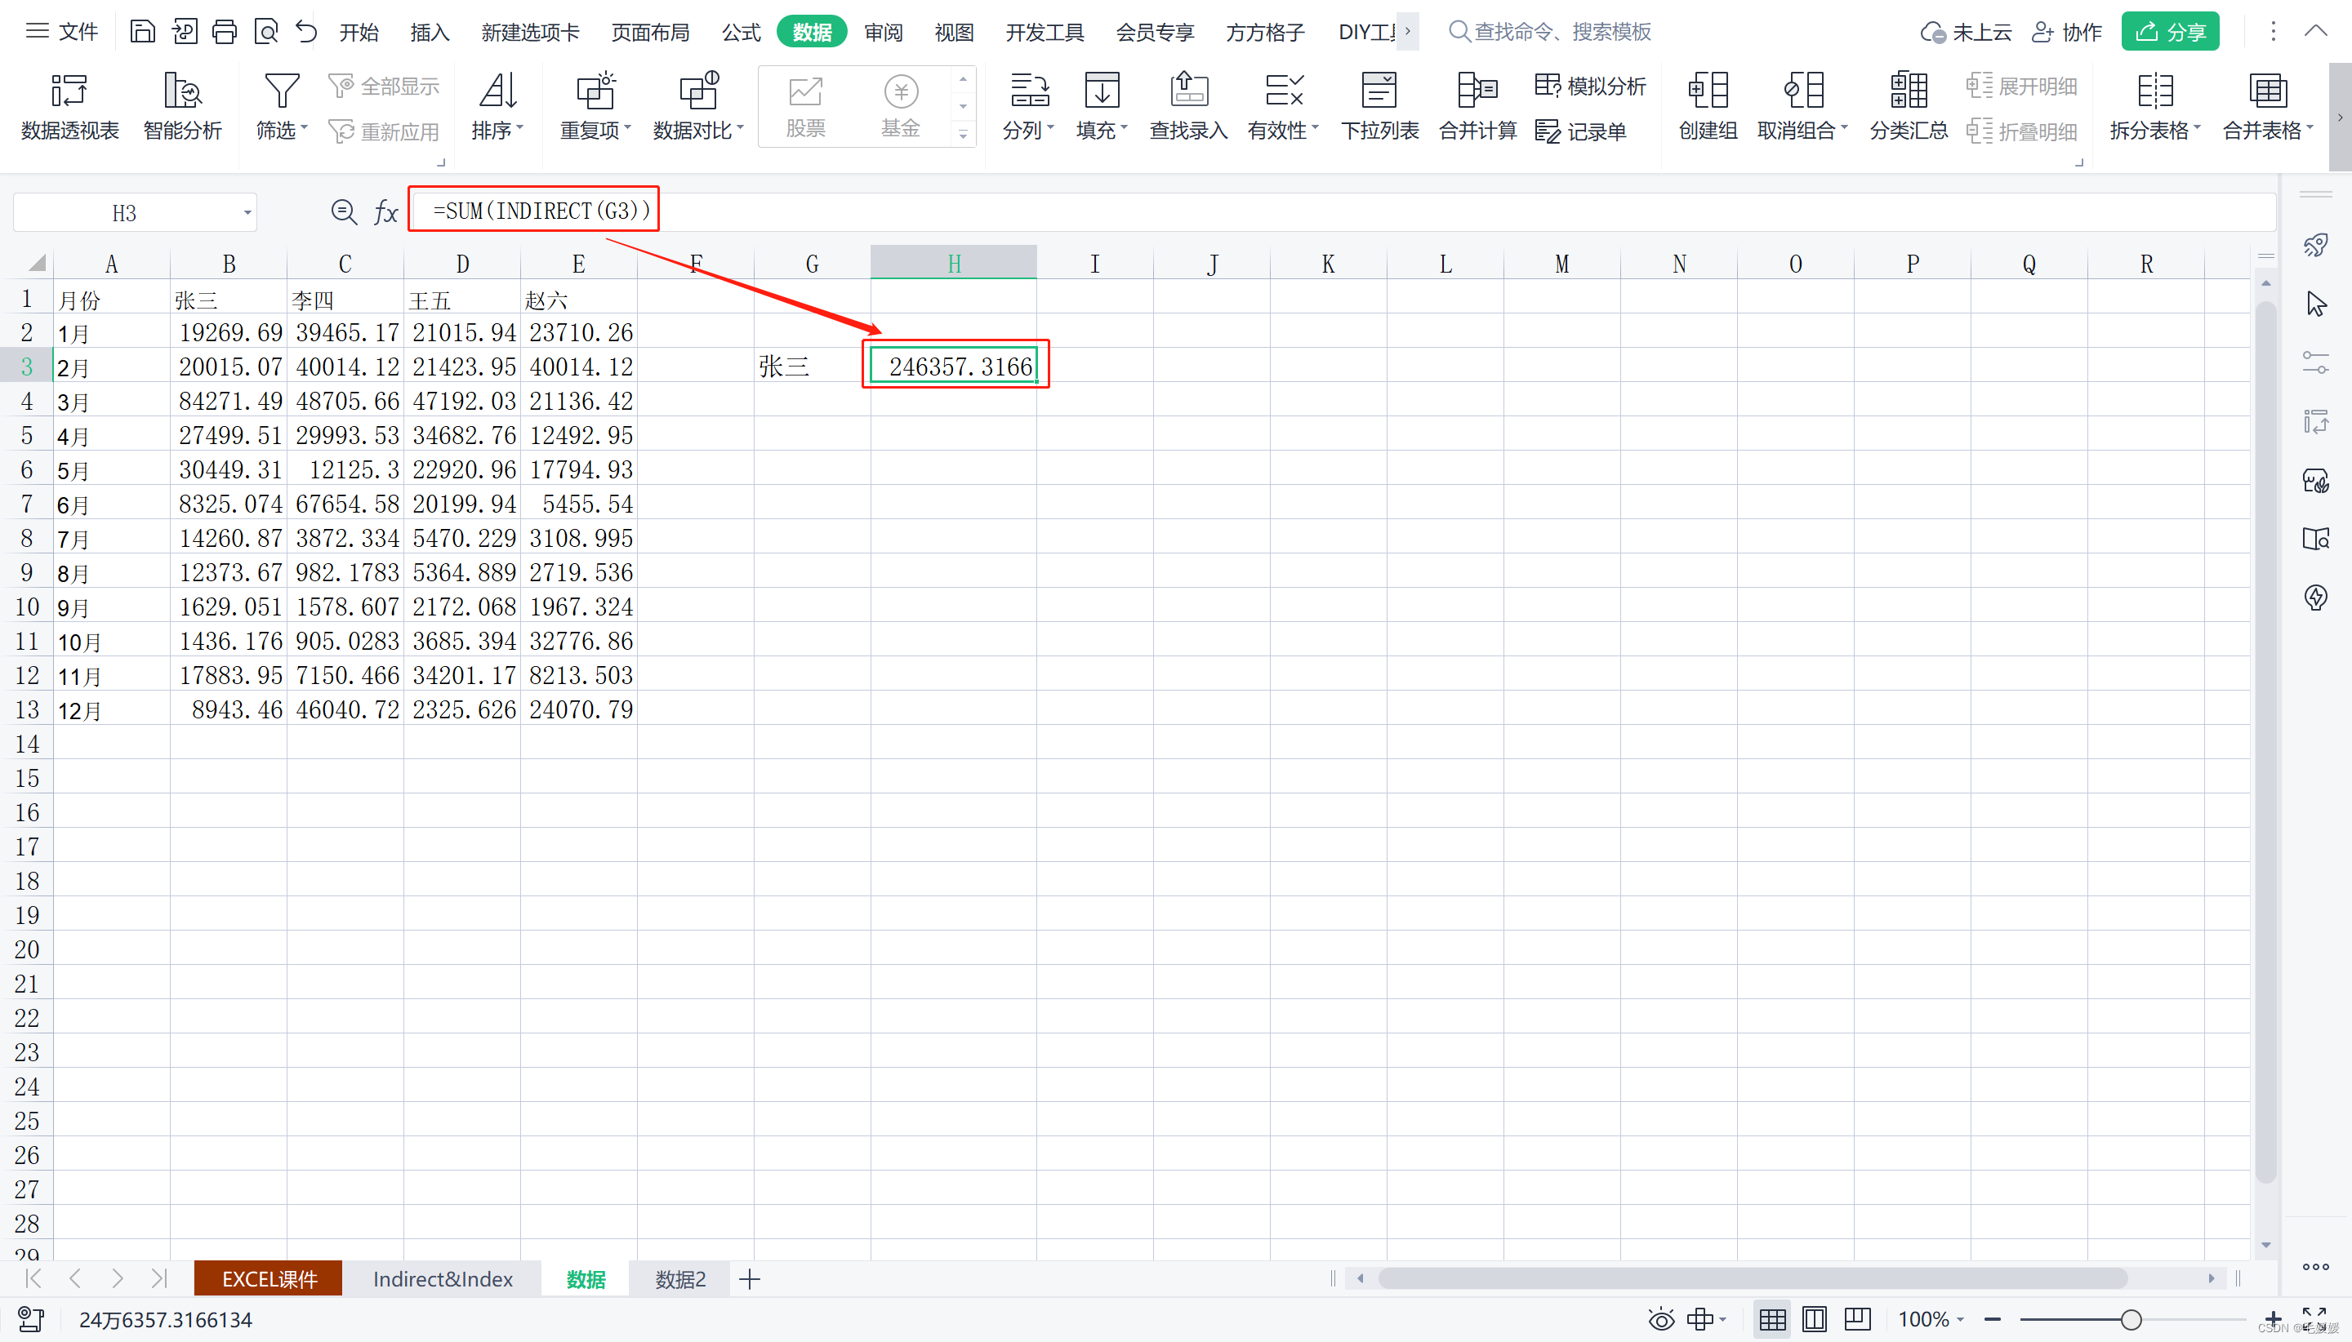Expand the 排序 dropdown arrow
The image size is (2352, 1342).
(x=520, y=127)
